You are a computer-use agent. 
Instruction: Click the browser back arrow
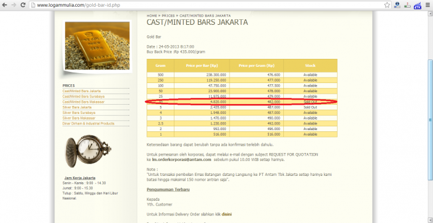(x=5, y=5)
